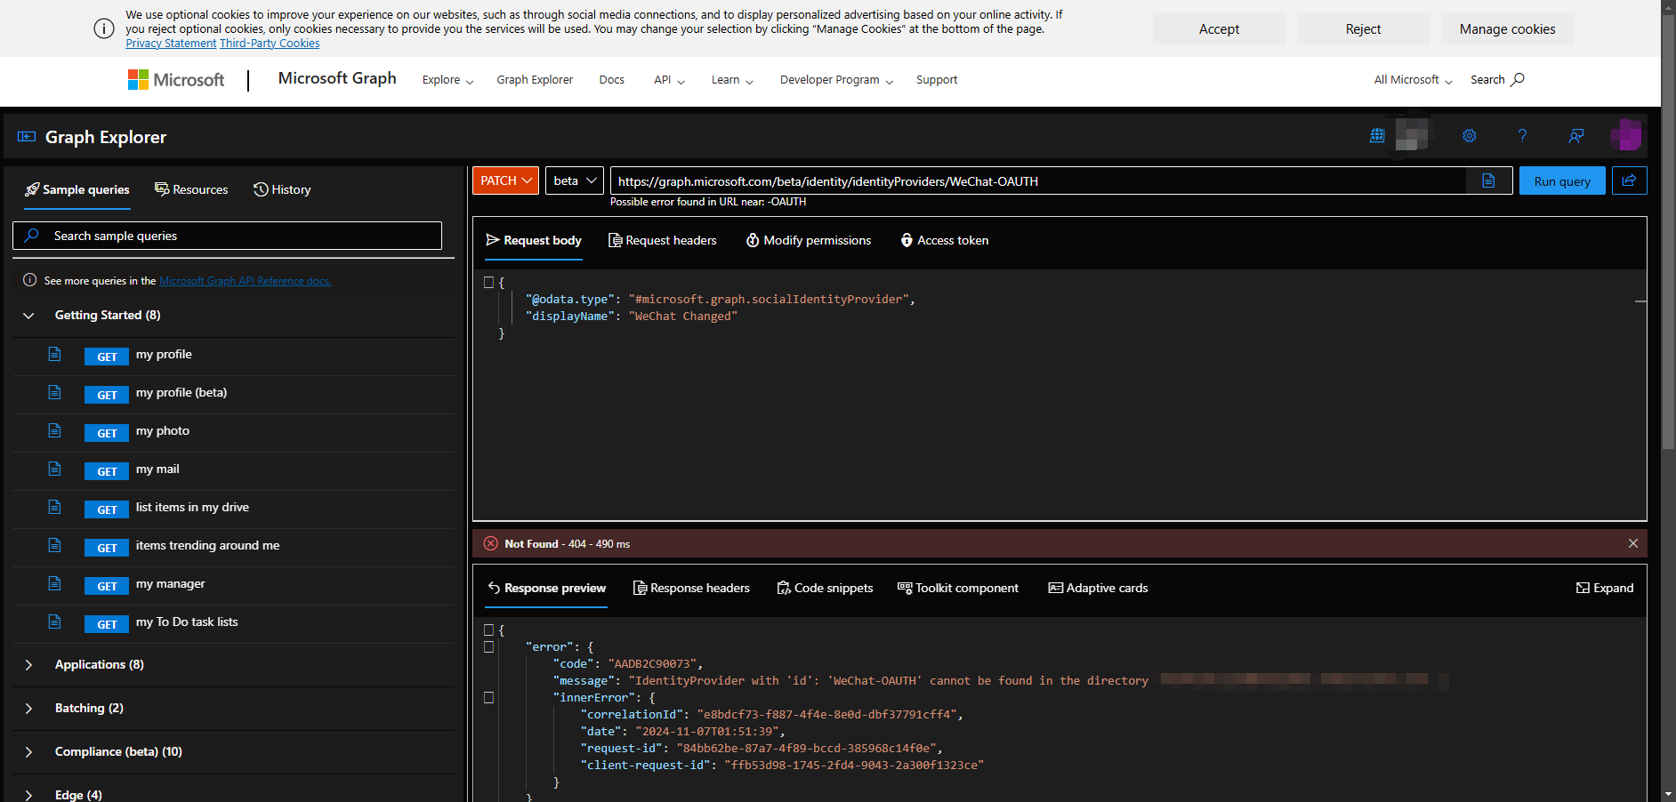Click the cookie notice info icon
Screen dimensions: 1676x802
[x=103, y=28]
